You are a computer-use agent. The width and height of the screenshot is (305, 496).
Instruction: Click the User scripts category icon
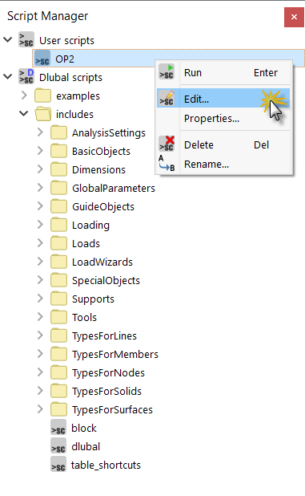point(26,39)
